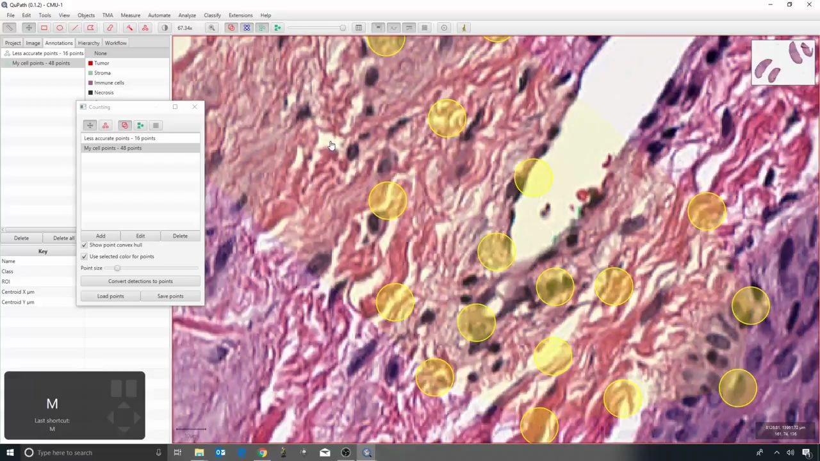Switch to the Image tab
This screenshot has width=820, height=461.
point(33,43)
